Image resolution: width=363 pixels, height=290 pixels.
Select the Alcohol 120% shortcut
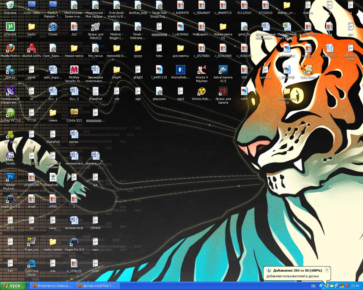point(31,49)
